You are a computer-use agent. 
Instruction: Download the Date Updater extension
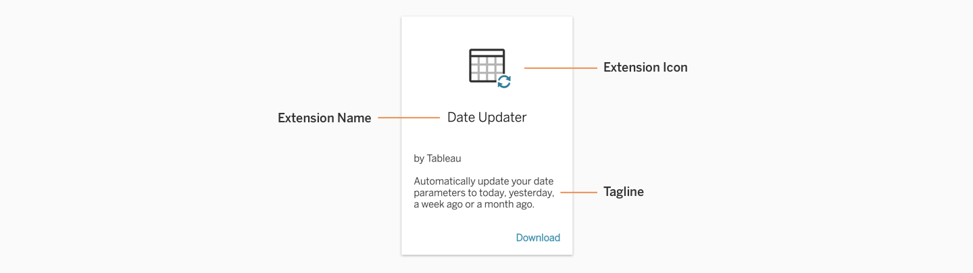click(538, 238)
